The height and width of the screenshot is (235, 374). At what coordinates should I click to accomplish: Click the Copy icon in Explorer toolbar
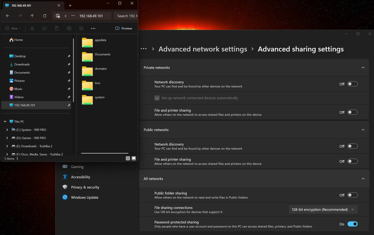[x=45, y=28]
